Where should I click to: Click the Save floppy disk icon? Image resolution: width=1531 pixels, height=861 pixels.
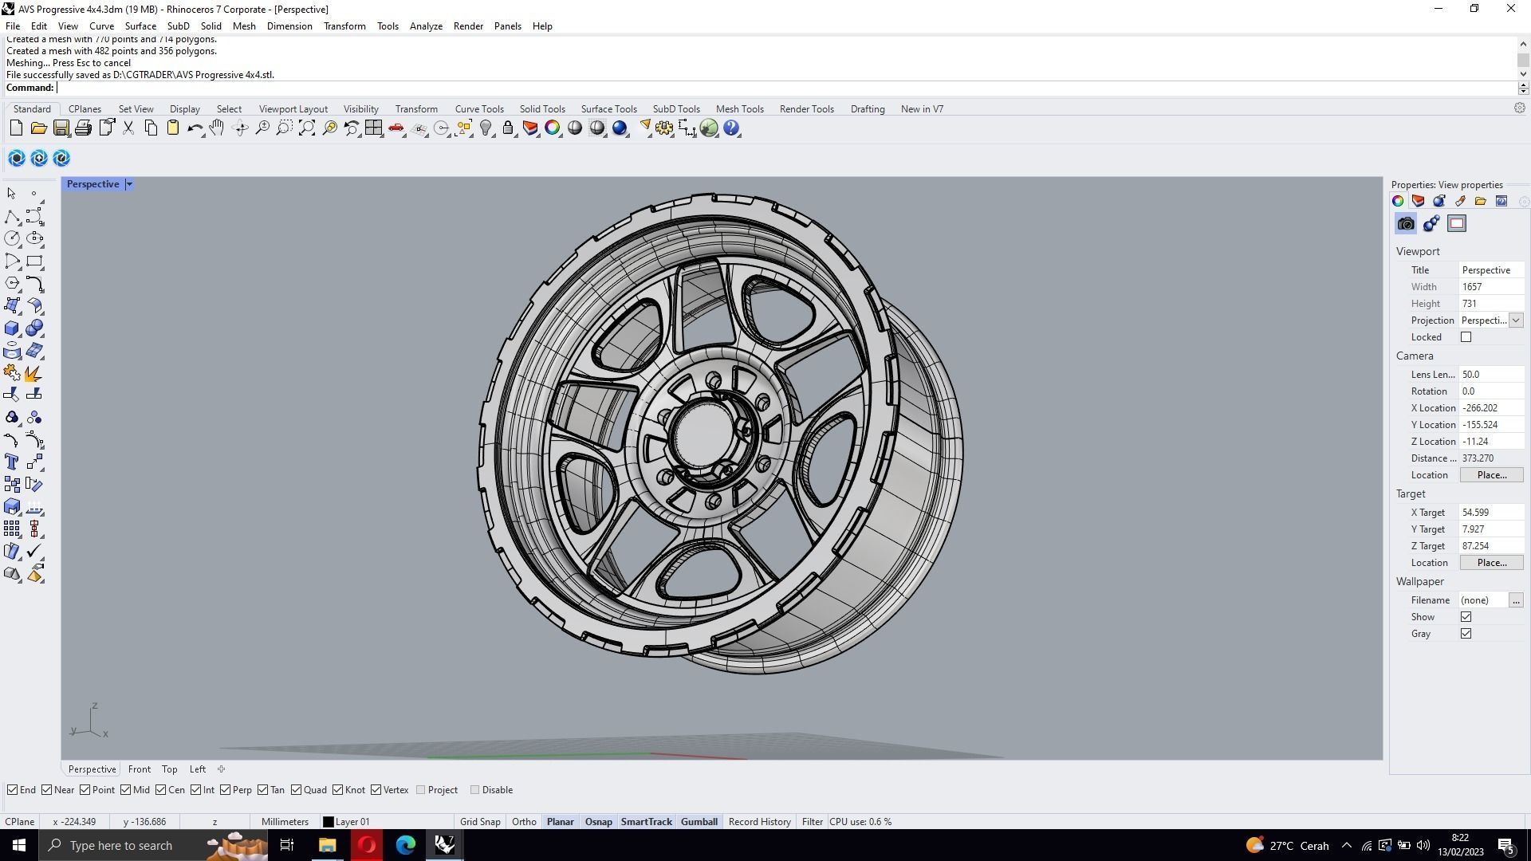[61, 128]
